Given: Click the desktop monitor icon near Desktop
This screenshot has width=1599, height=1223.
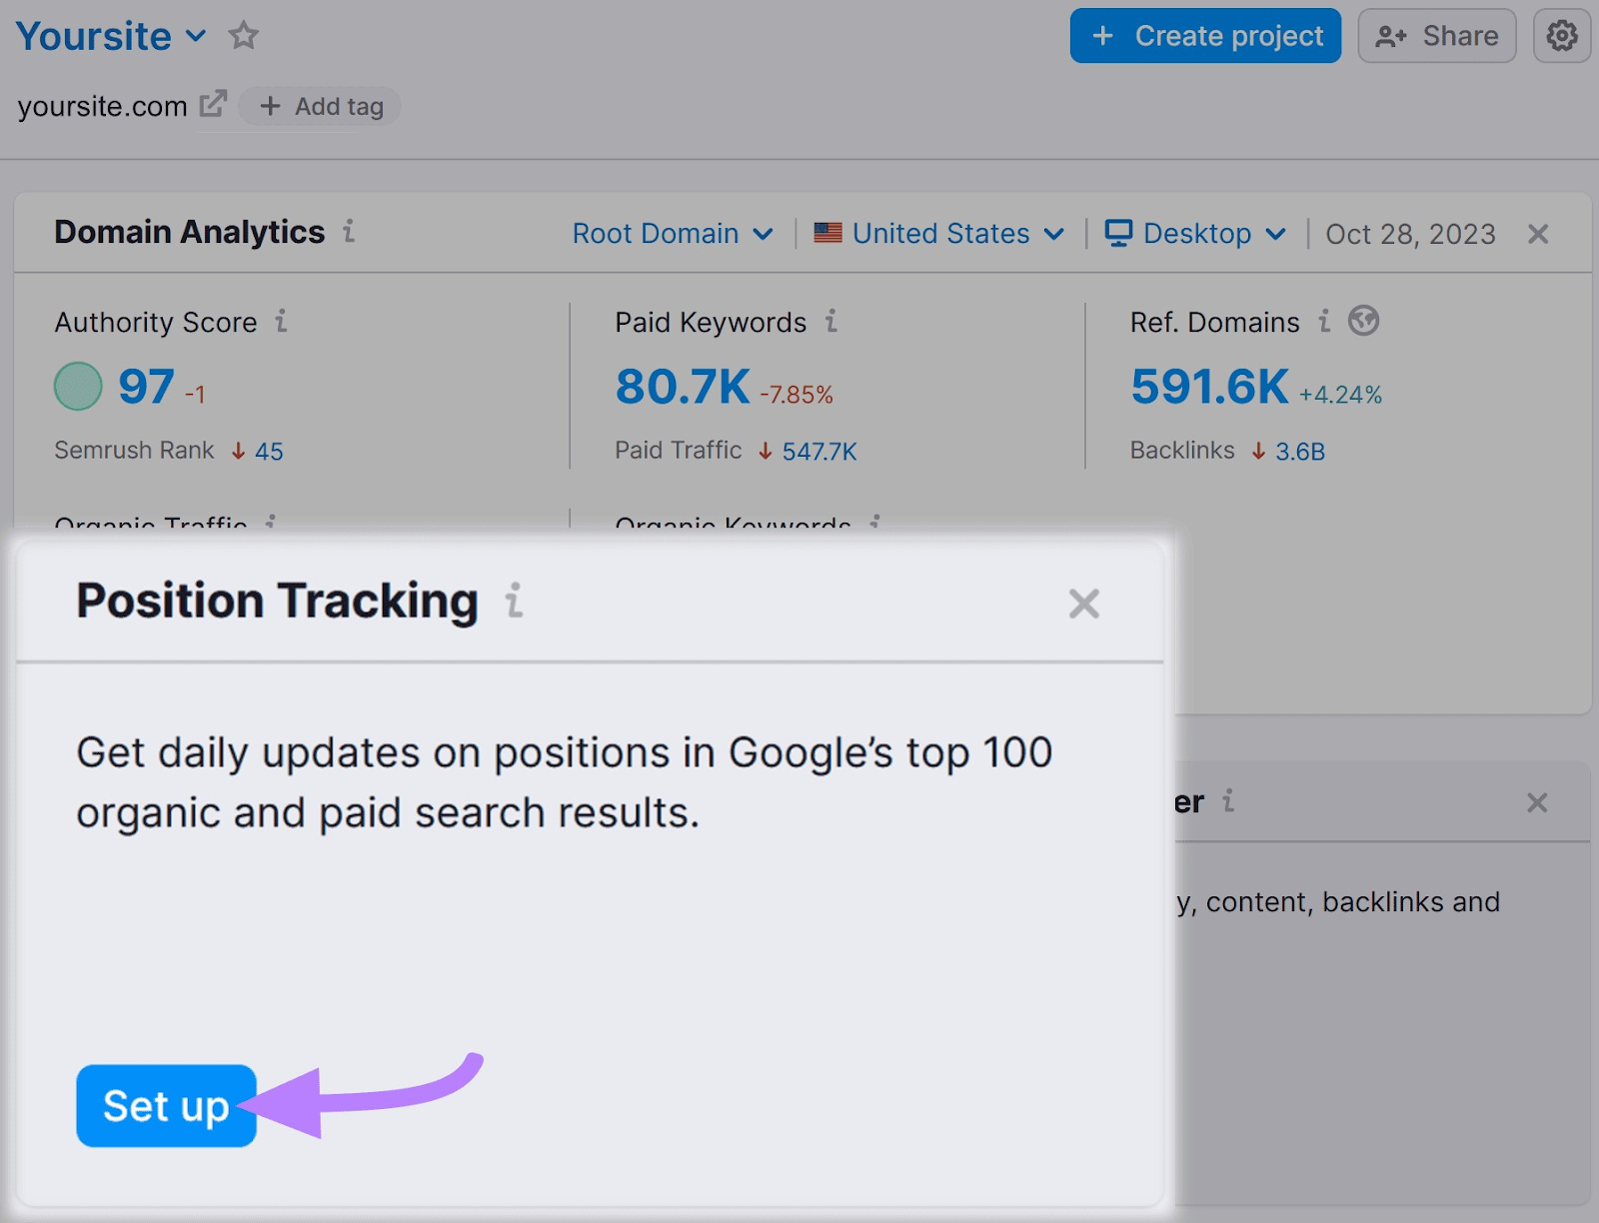Looking at the screenshot, I should [x=1118, y=233].
